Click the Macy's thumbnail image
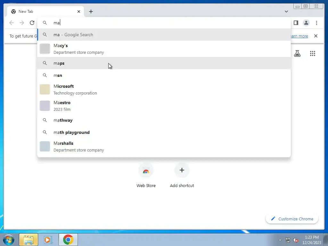The image size is (328, 246). coord(45,49)
